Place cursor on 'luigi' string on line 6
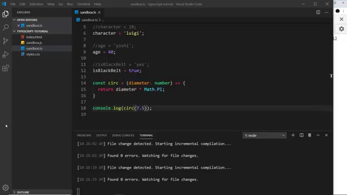The height and width of the screenshot is (195, 347). click(132, 33)
